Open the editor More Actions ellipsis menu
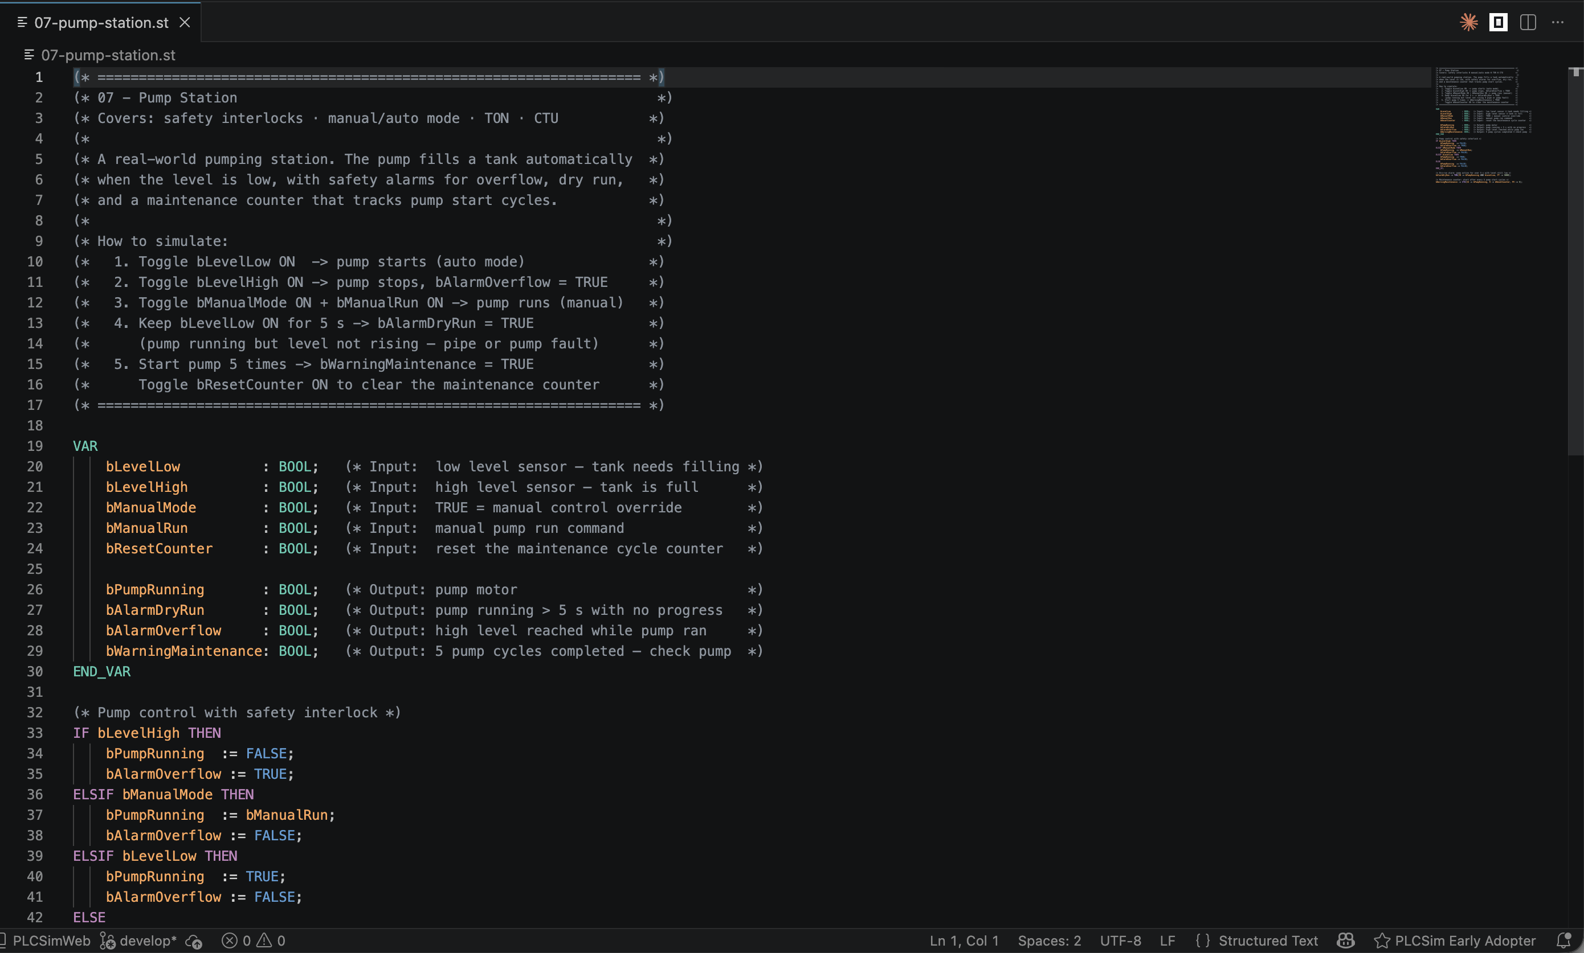Viewport: 1584px width, 953px height. click(x=1558, y=22)
